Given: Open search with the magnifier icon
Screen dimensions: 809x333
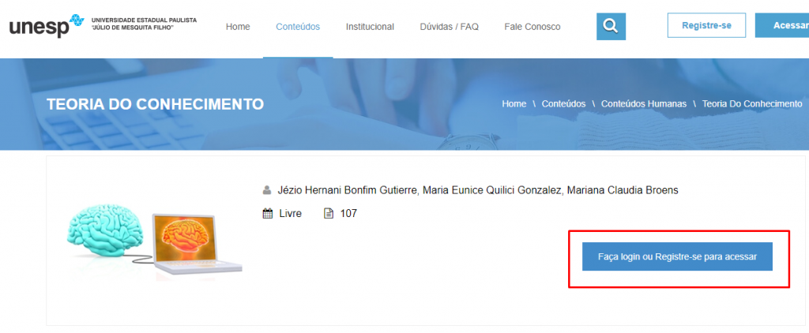Looking at the screenshot, I should point(610,26).
